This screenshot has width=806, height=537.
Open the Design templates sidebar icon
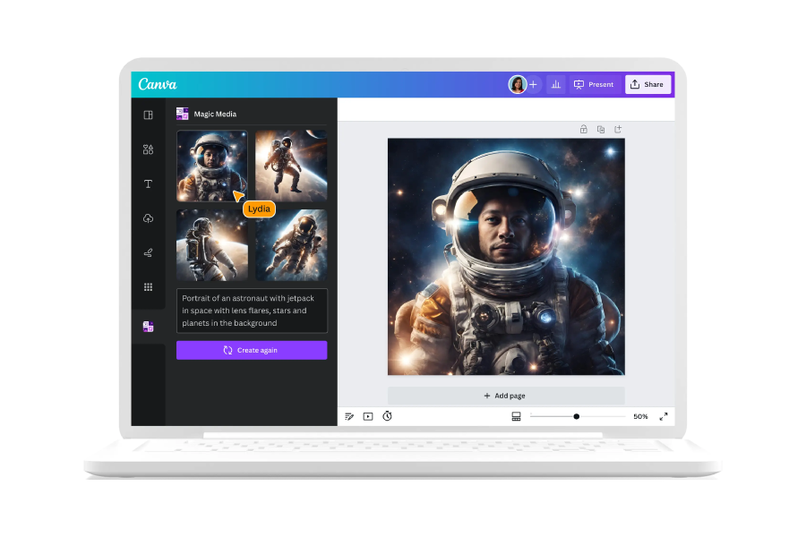pos(148,115)
